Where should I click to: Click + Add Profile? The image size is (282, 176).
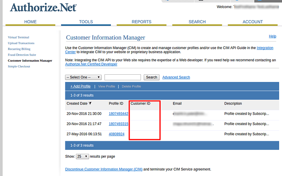click(x=81, y=86)
